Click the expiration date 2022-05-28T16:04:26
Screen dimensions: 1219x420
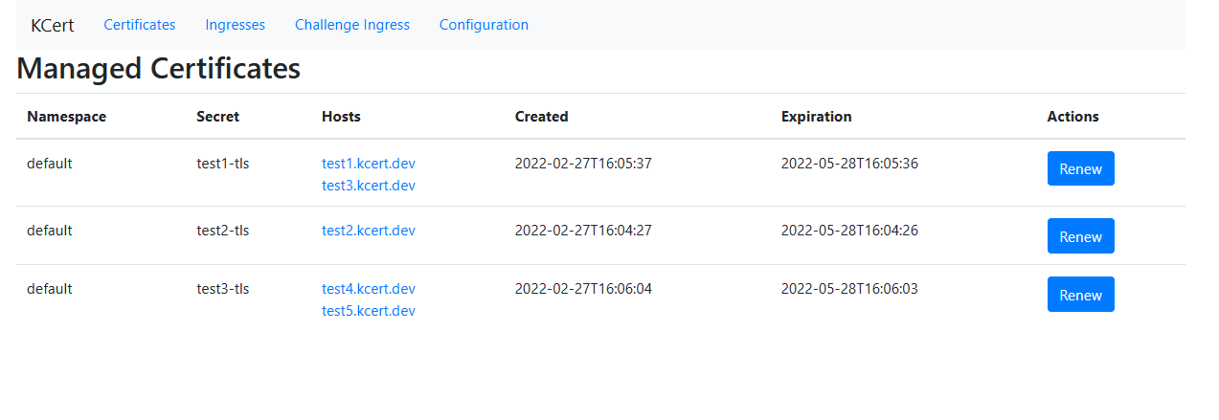[848, 231]
